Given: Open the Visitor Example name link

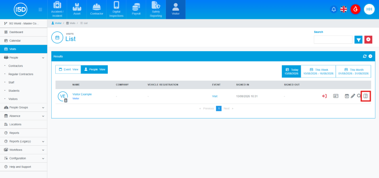Looking at the screenshot, I should [82, 94].
